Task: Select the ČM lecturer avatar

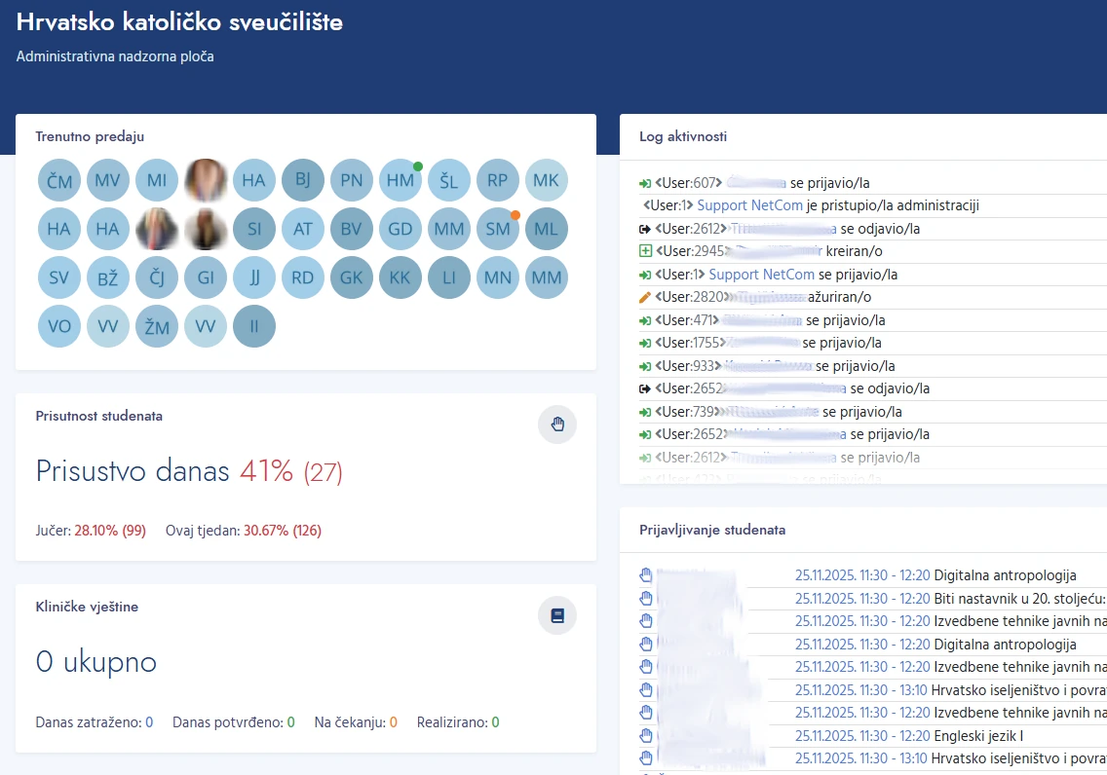Action: (x=58, y=180)
